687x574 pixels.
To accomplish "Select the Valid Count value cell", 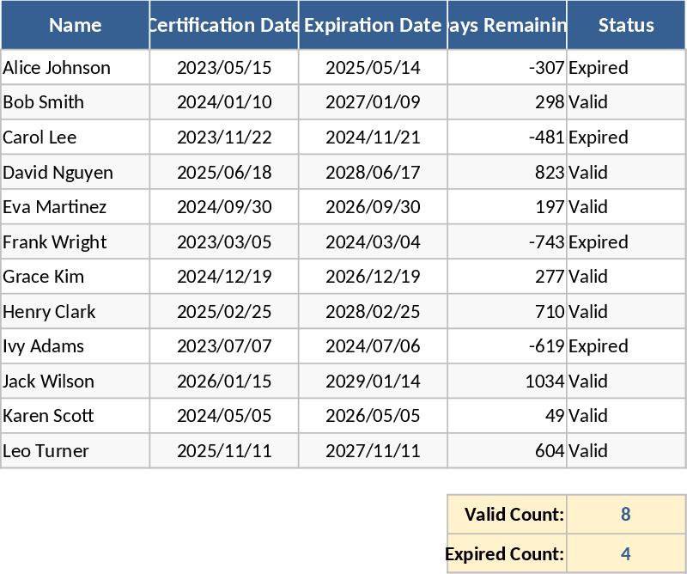I will click(x=626, y=515).
